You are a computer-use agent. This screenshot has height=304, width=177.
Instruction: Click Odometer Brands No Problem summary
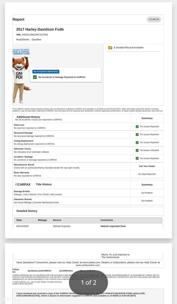point(147,201)
